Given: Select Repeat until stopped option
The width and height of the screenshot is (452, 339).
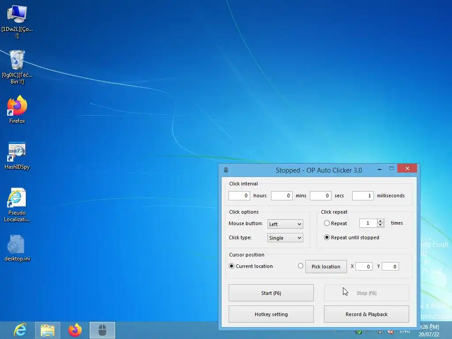Looking at the screenshot, I should click(x=327, y=237).
